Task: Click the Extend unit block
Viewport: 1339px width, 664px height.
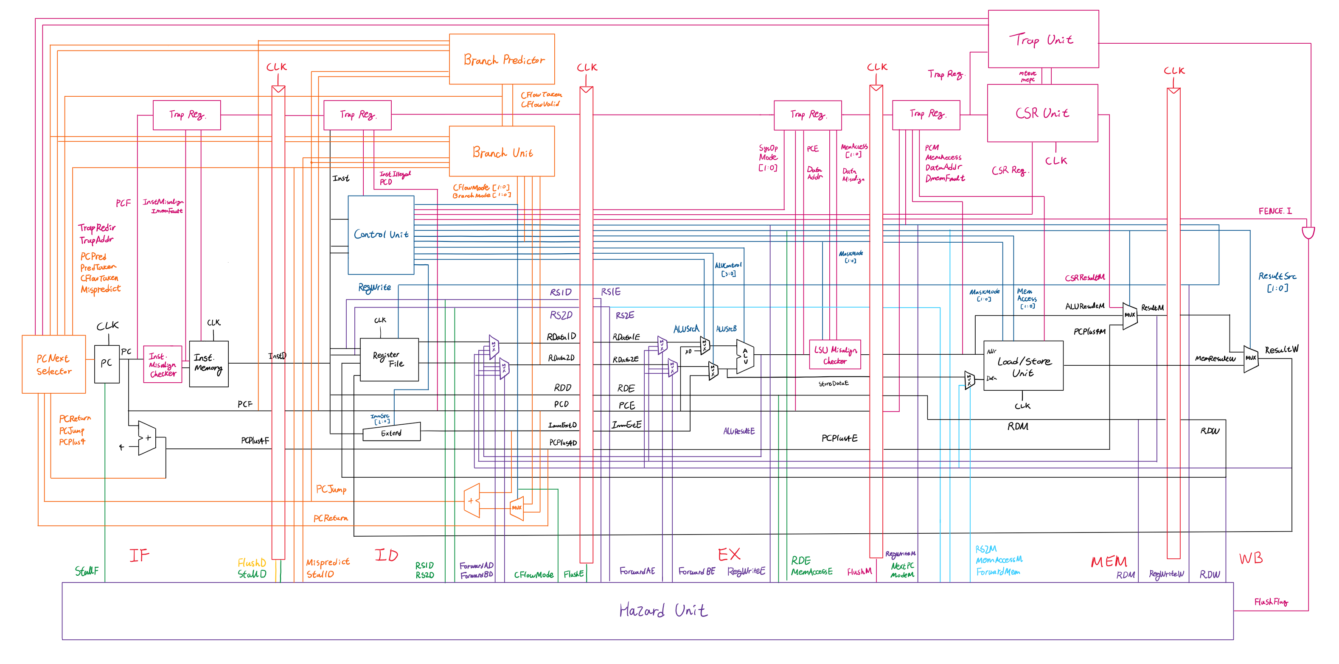Action: pyautogui.click(x=391, y=432)
